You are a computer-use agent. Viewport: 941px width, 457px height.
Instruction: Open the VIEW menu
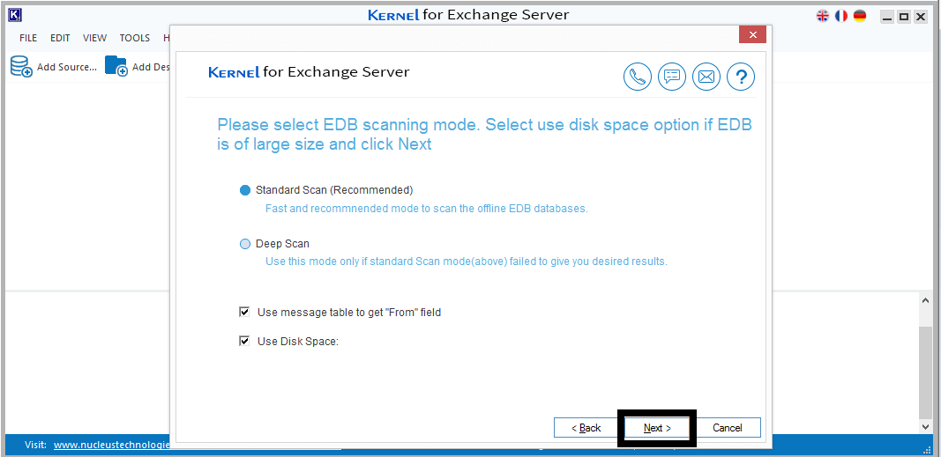coord(95,38)
